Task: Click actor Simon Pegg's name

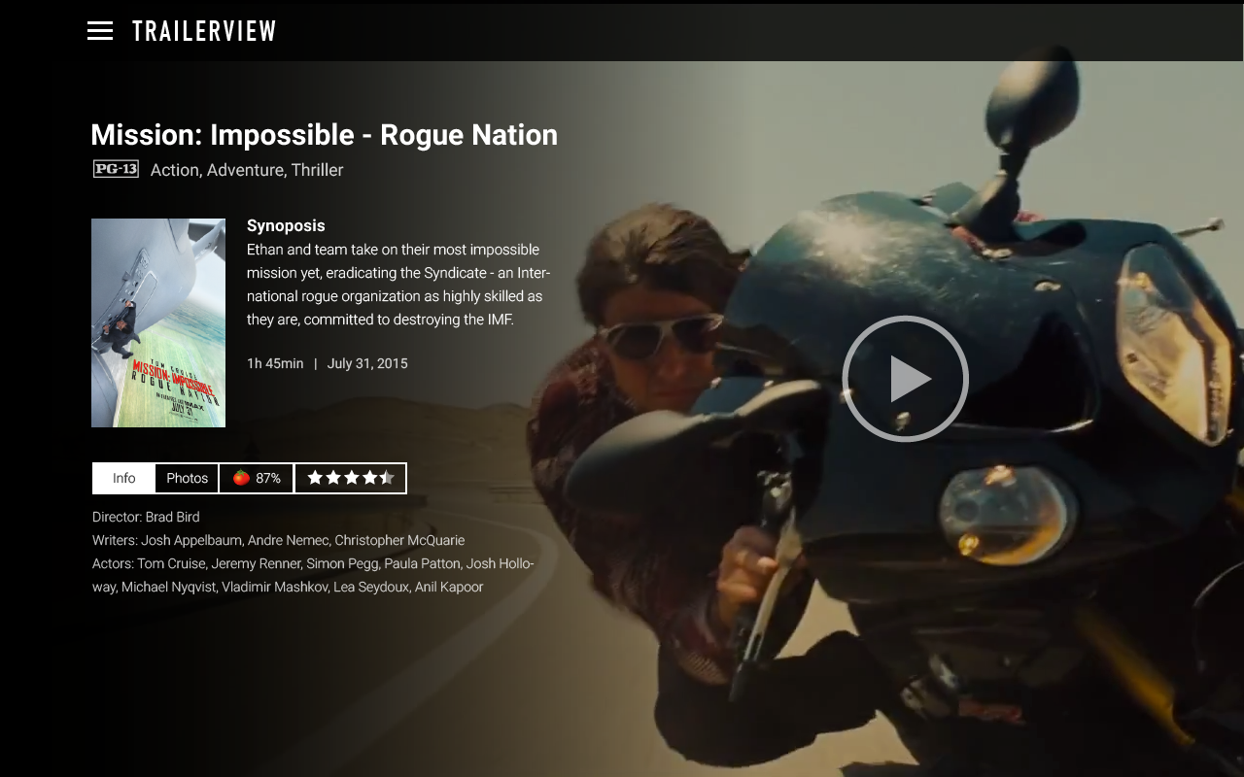Action: tap(340, 563)
